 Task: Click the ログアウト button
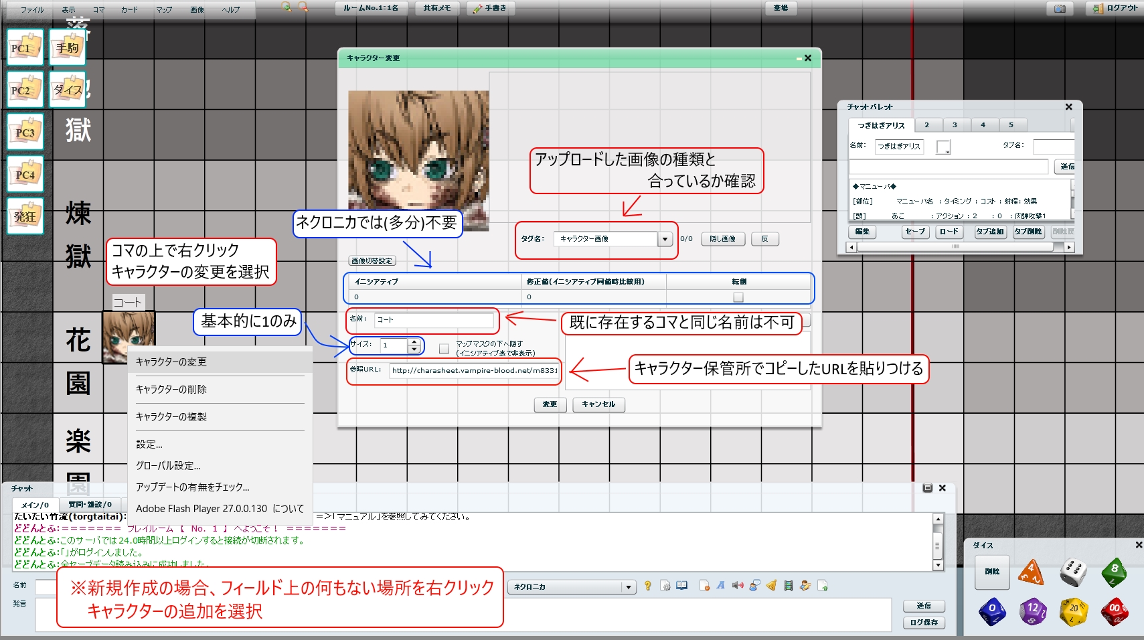click(1116, 9)
